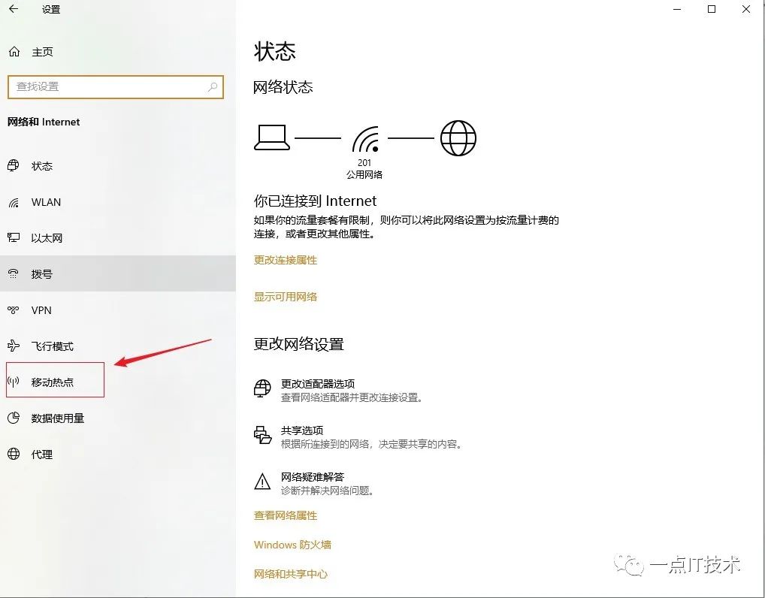This screenshot has height=598, width=765.
Task: Click the 显示可用网络 link
Action: point(286,297)
